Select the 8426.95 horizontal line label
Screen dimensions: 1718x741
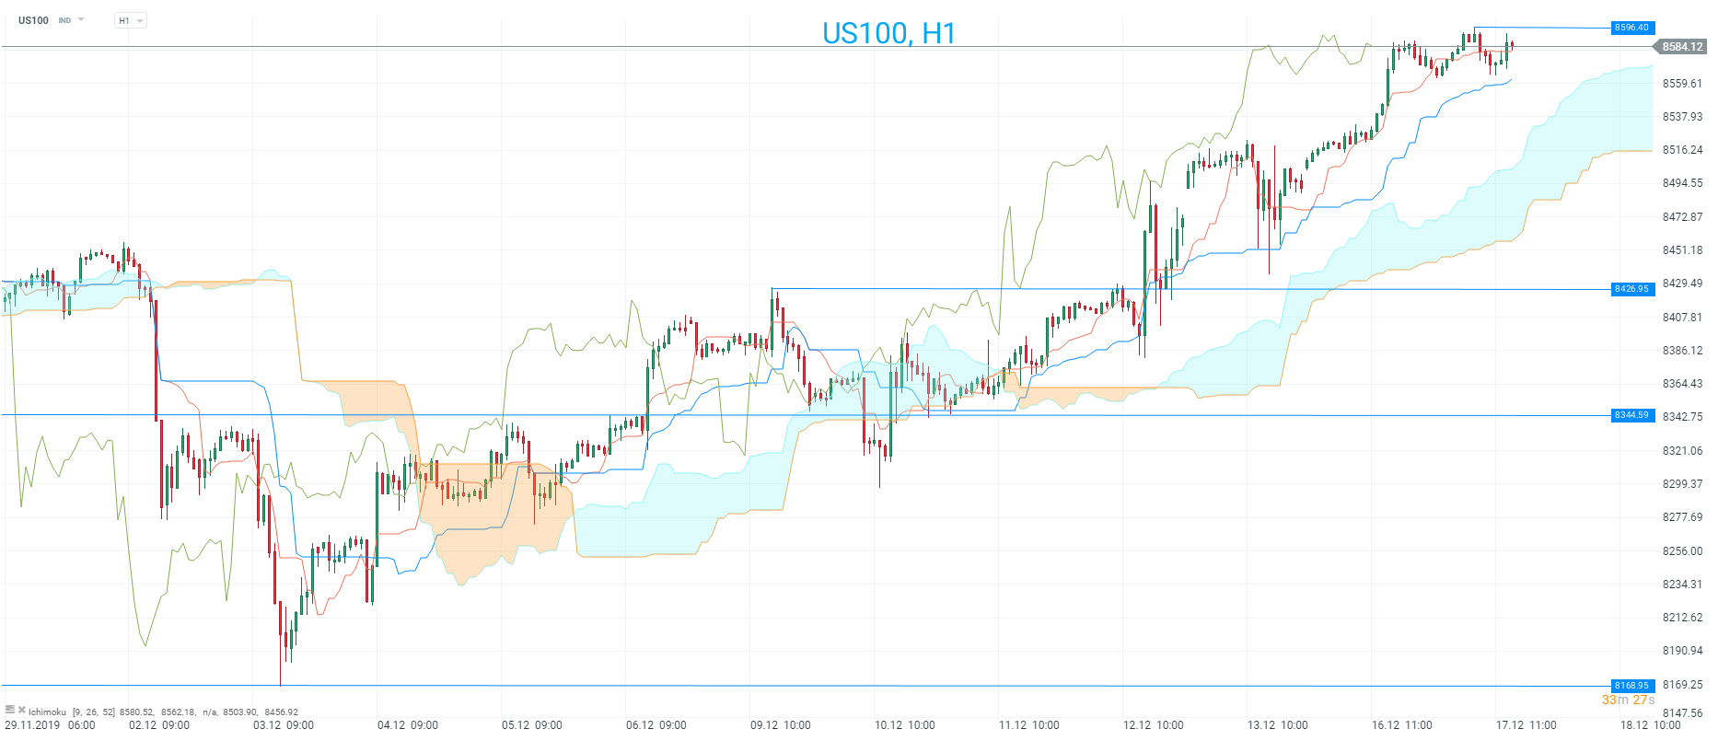[1631, 289]
